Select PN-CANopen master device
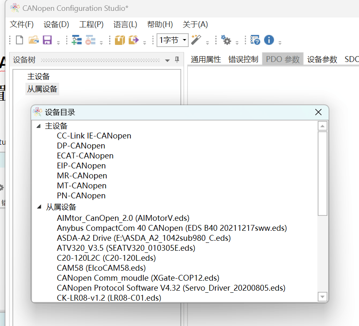Viewport: 359px width, 326px height. pos(81,196)
